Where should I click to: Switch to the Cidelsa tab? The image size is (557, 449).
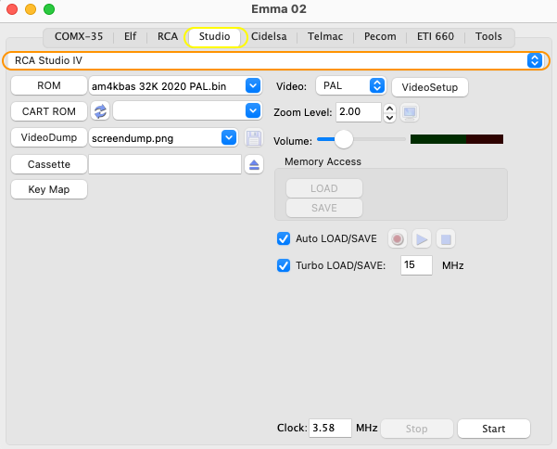pyautogui.click(x=269, y=36)
